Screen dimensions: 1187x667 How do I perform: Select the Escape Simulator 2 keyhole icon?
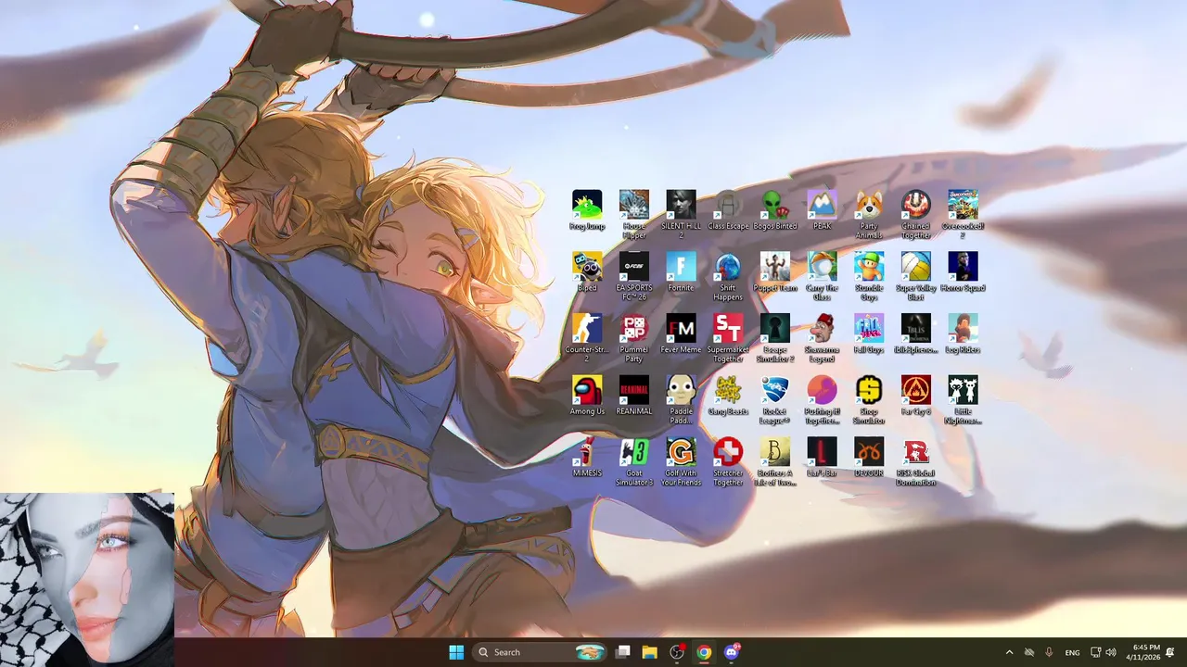(775, 339)
